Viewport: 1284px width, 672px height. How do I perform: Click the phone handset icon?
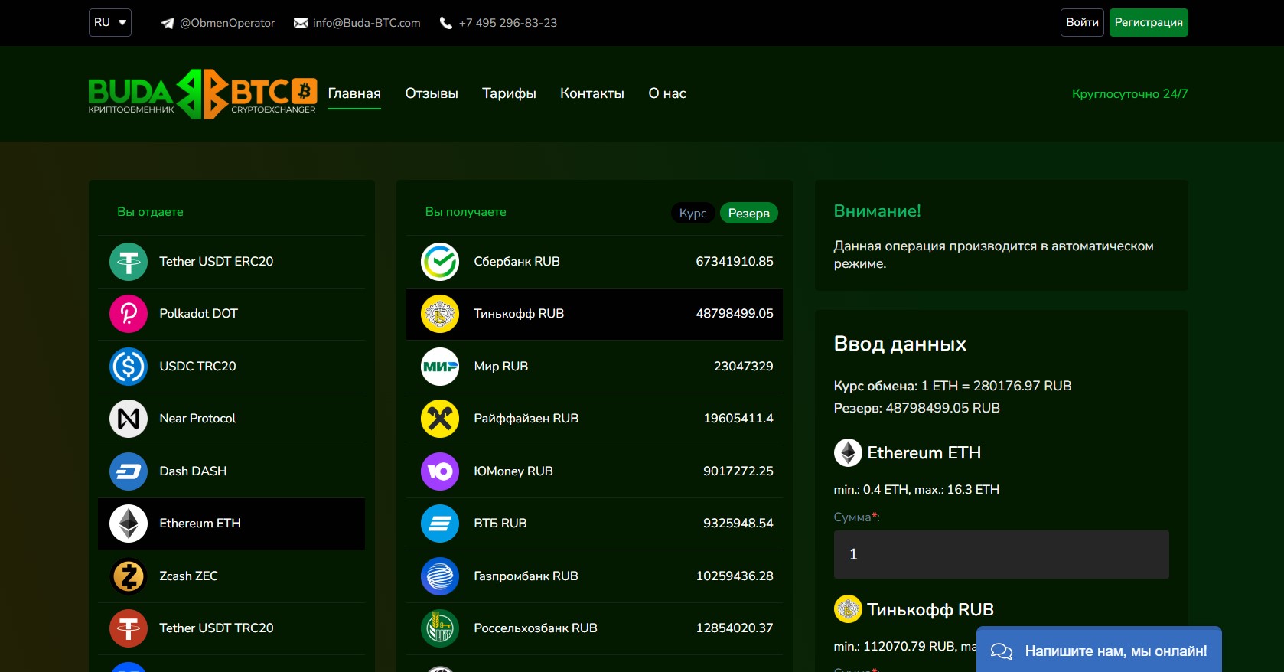pyautogui.click(x=446, y=23)
